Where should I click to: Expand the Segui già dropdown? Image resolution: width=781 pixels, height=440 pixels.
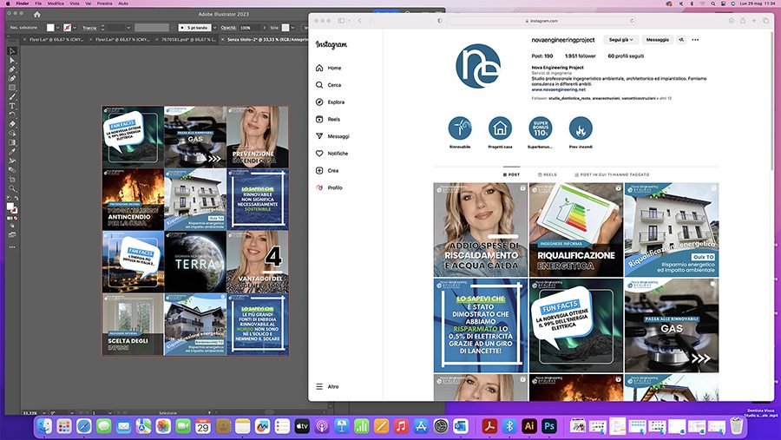pyautogui.click(x=620, y=40)
